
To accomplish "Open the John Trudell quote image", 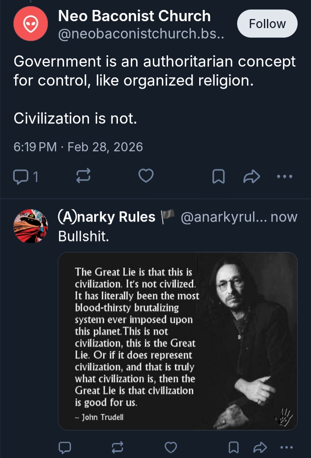I will click(x=178, y=341).
